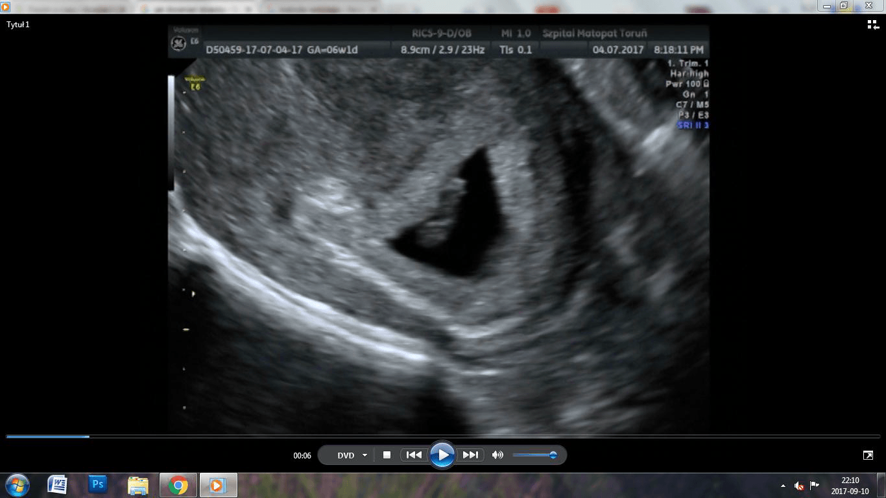Launch Photoshop from the taskbar
The height and width of the screenshot is (498, 886).
pos(98,485)
